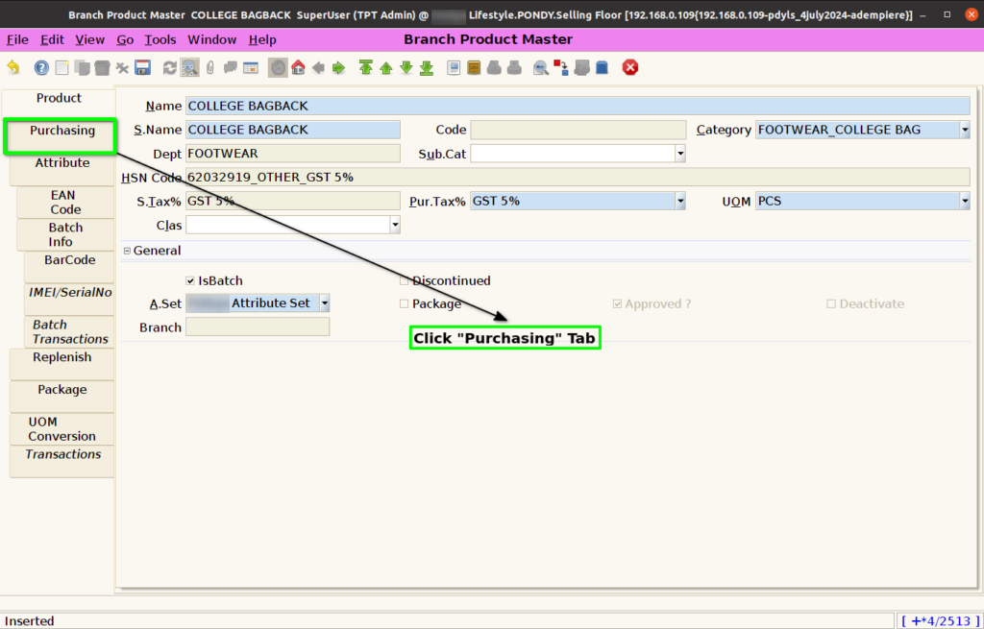Go to the previous record up arrow
This screenshot has width=984, height=629.
[x=386, y=68]
